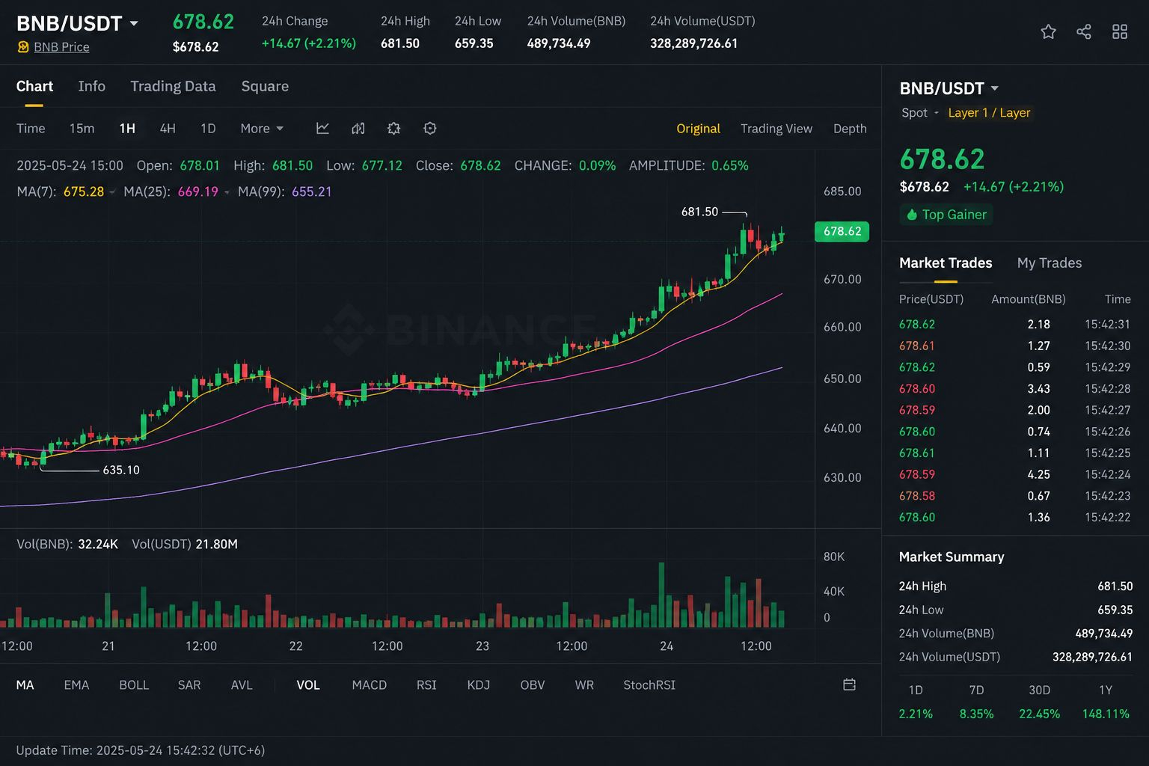
Task: Expand the MA(7) settings arrow
Action: (112, 192)
